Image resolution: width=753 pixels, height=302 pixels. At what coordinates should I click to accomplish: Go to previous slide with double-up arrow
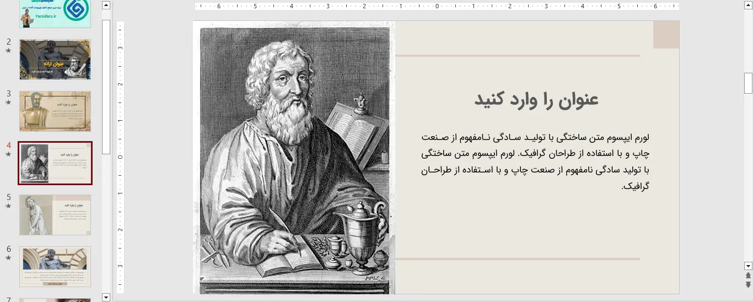coord(748,276)
